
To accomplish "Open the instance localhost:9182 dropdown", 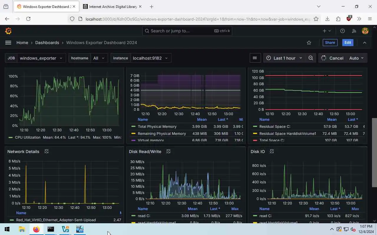I will [151, 58].
